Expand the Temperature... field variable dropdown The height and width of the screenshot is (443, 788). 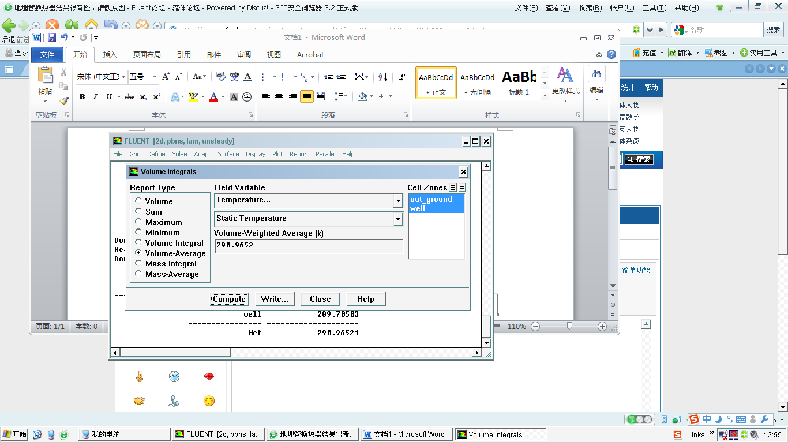[398, 201]
